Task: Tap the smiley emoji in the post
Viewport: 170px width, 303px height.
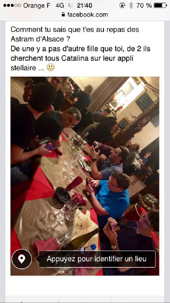Action: click(50, 67)
